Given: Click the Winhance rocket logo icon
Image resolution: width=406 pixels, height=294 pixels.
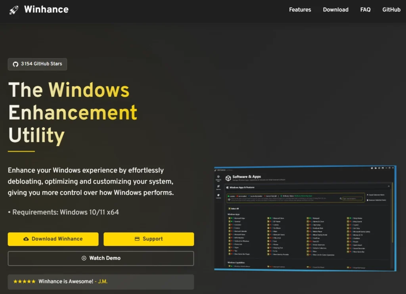Looking at the screenshot, I should point(14,10).
